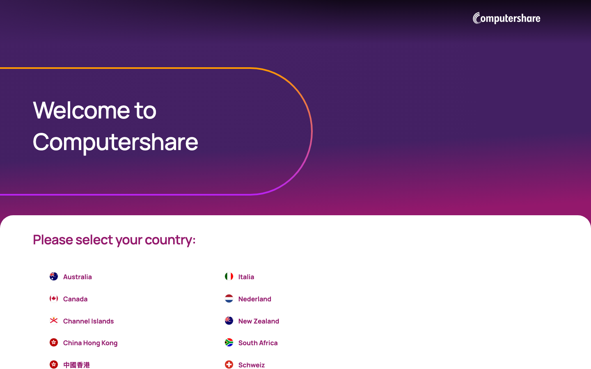
Task: Select the China Hong Kong link
Action: pyautogui.click(x=90, y=343)
